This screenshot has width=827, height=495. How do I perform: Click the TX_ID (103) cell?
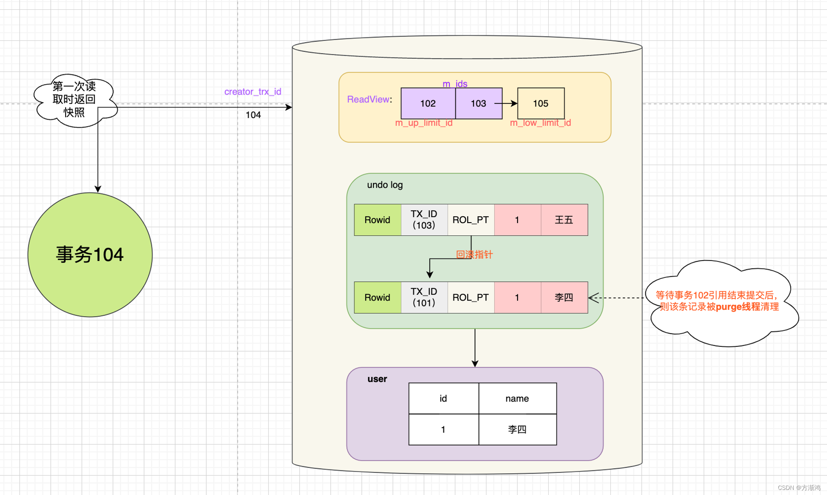click(424, 220)
